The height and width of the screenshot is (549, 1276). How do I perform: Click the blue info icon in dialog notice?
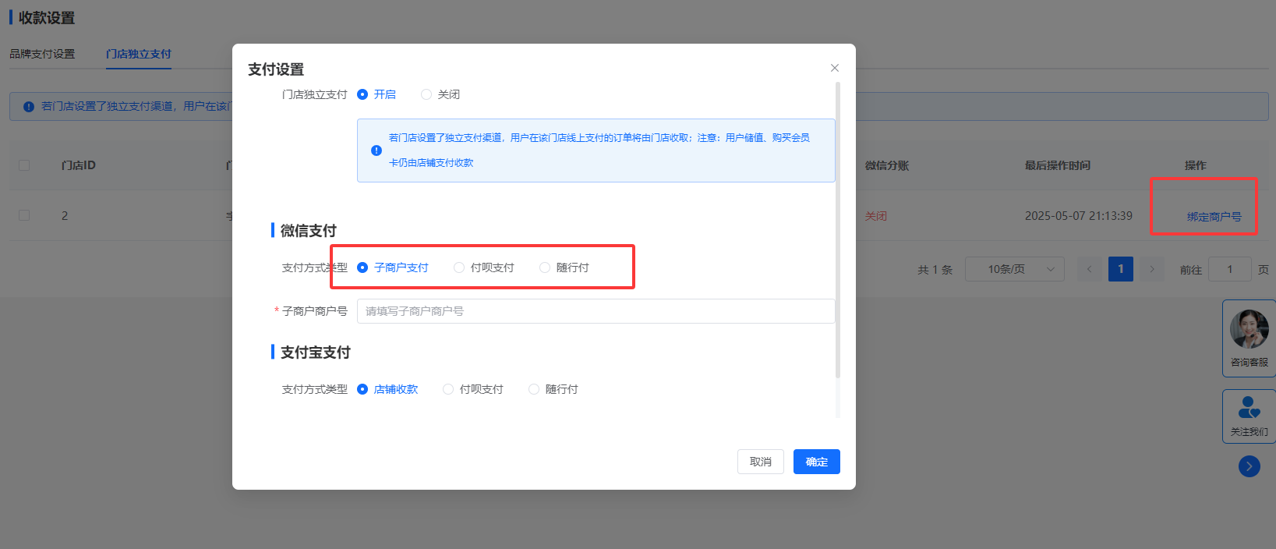click(x=376, y=151)
